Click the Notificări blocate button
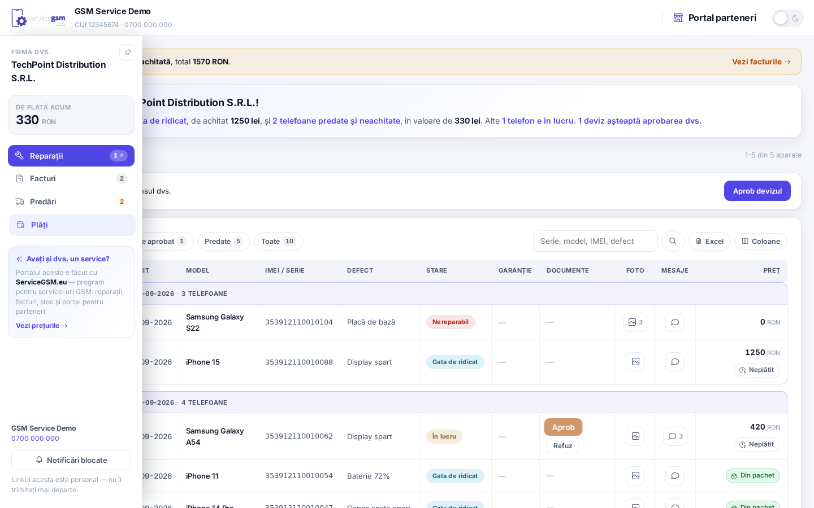This screenshot has width=814, height=508. point(71,460)
